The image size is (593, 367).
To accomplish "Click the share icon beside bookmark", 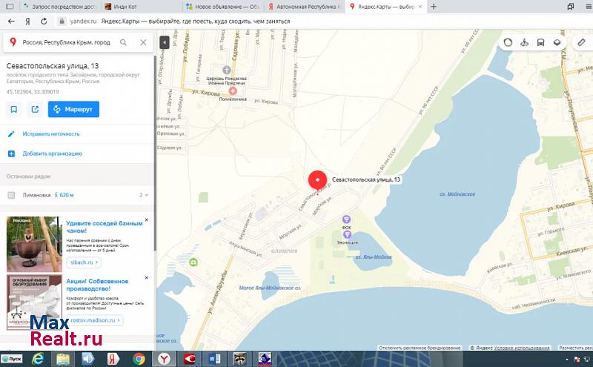I will click(x=35, y=109).
